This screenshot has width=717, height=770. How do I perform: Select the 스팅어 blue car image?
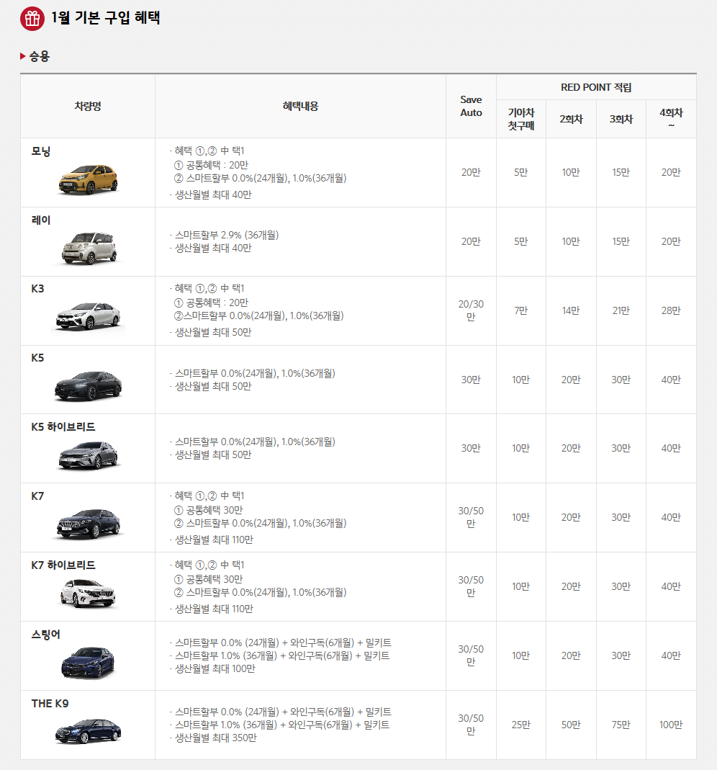coord(88,663)
